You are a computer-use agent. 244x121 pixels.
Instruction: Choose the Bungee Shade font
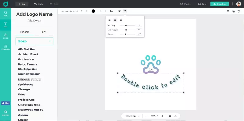coord(29,80)
